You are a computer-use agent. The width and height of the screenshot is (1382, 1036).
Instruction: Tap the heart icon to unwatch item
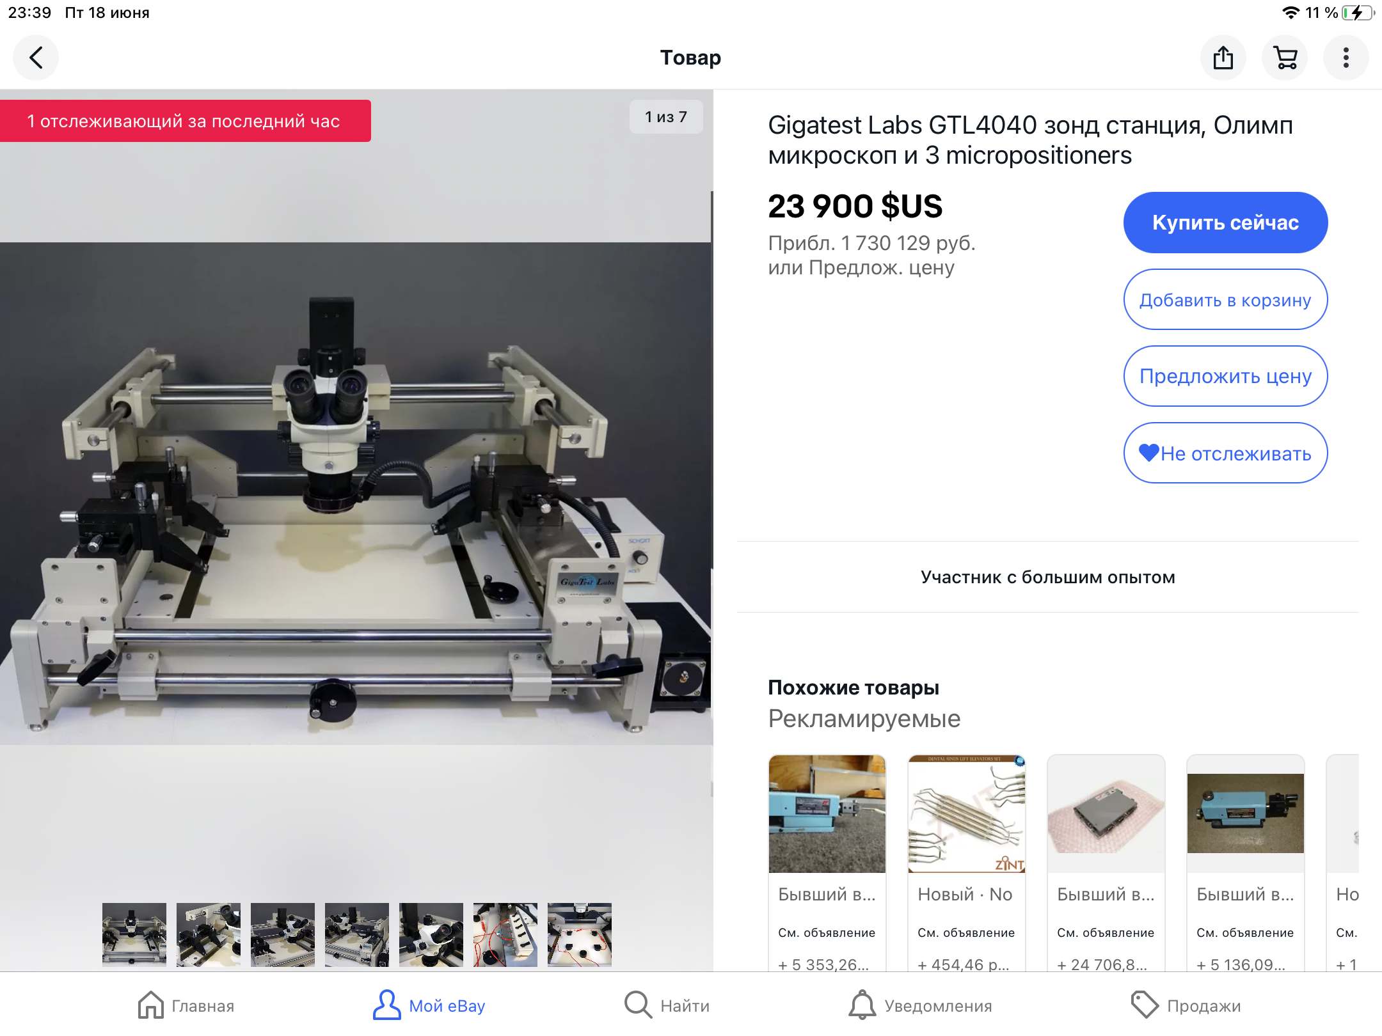[x=1149, y=453]
